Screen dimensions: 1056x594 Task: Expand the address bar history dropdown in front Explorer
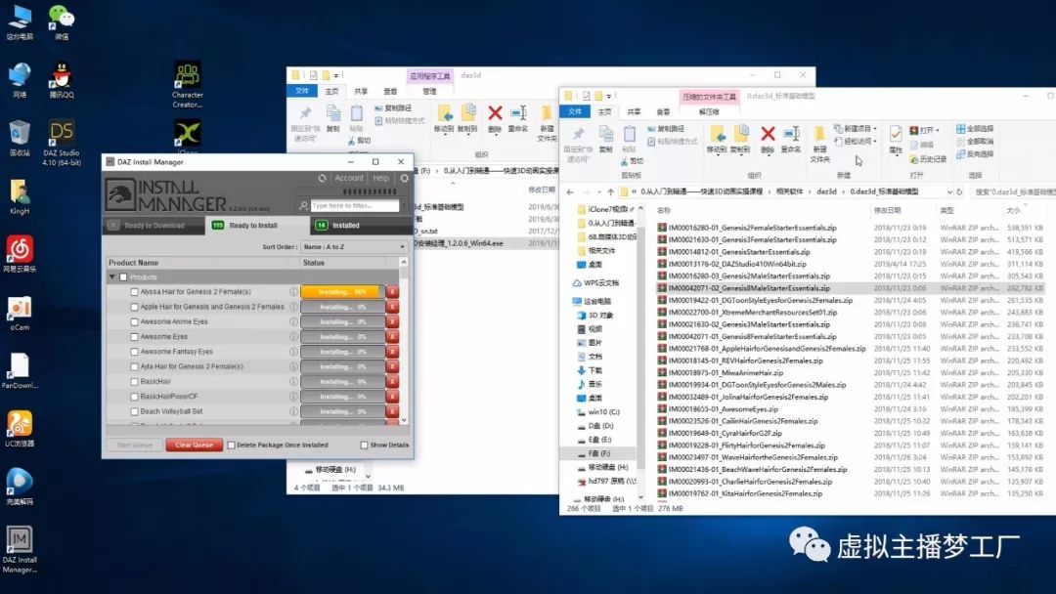[949, 191]
